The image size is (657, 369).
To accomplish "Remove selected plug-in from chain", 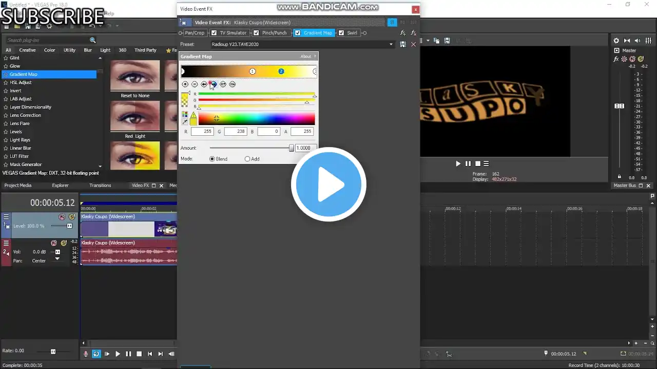I will coord(414,33).
